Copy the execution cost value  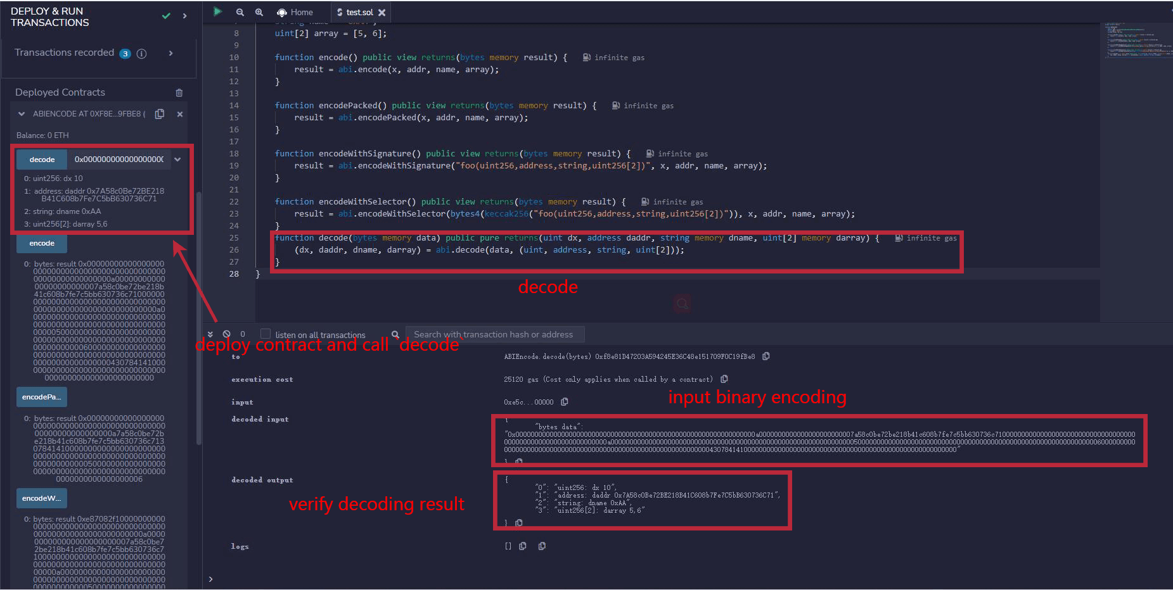point(724,379)
